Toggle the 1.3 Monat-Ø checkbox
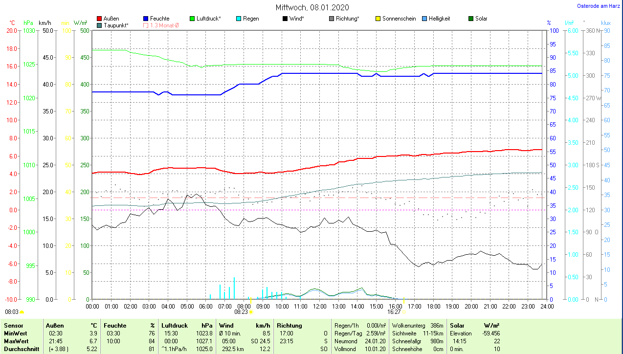 [x=146, y=25]
